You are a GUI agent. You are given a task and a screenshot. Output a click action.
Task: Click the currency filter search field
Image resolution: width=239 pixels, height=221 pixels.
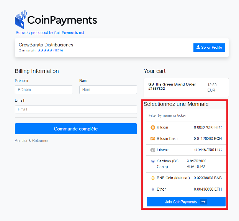186,115
